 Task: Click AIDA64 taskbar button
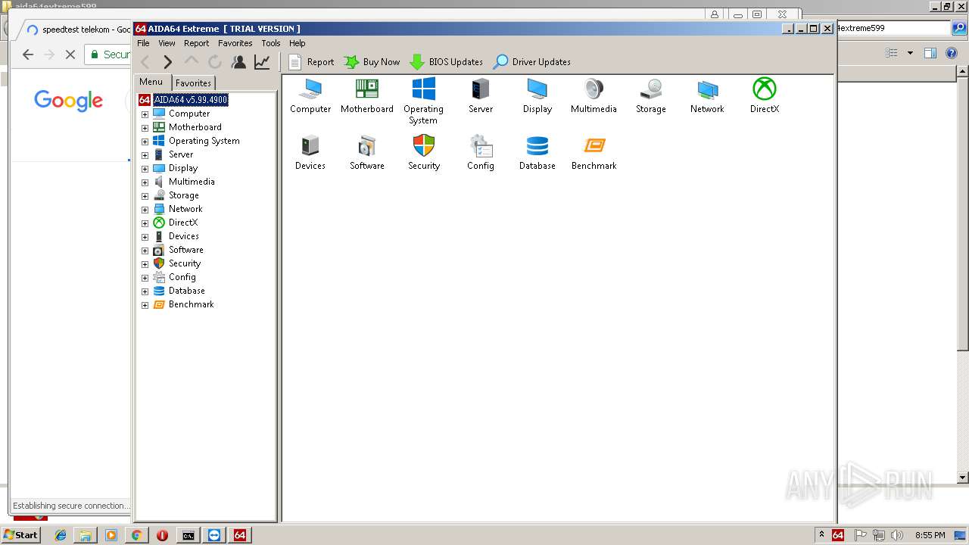click(x=240, y=535)
